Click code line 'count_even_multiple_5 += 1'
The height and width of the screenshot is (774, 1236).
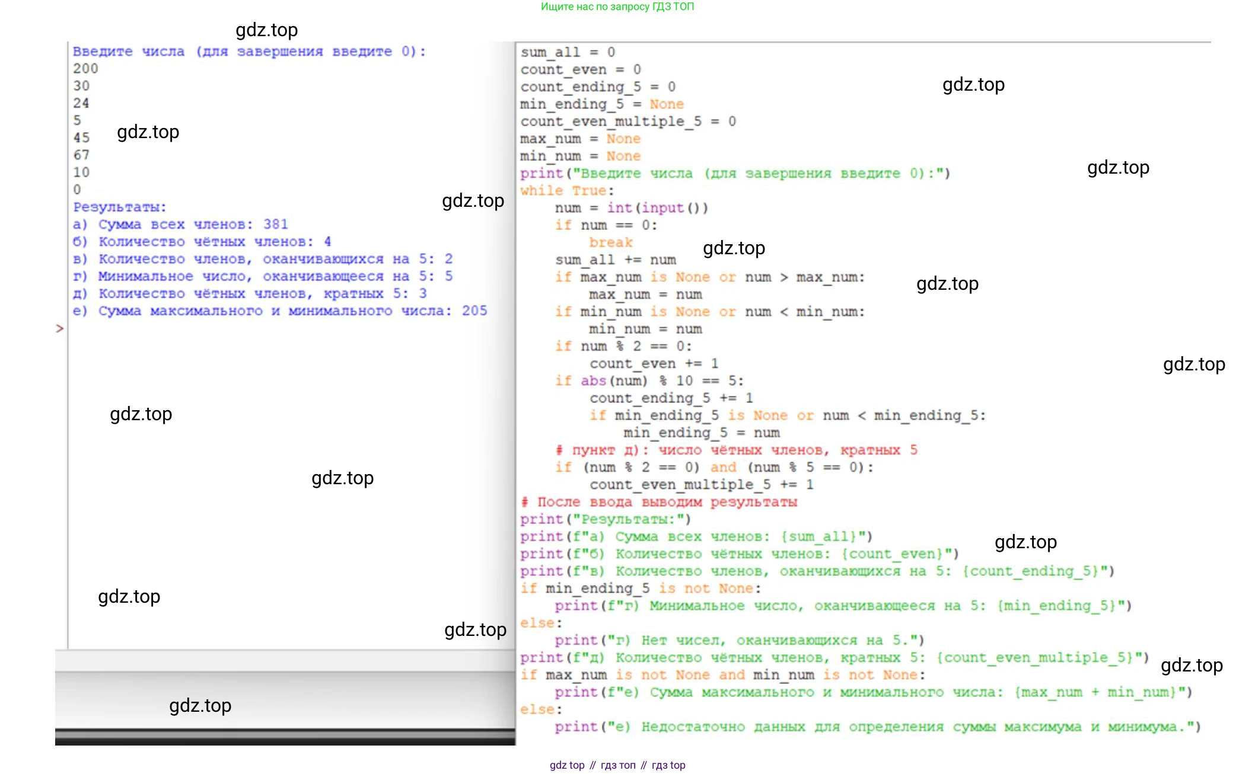pos(702,485)
